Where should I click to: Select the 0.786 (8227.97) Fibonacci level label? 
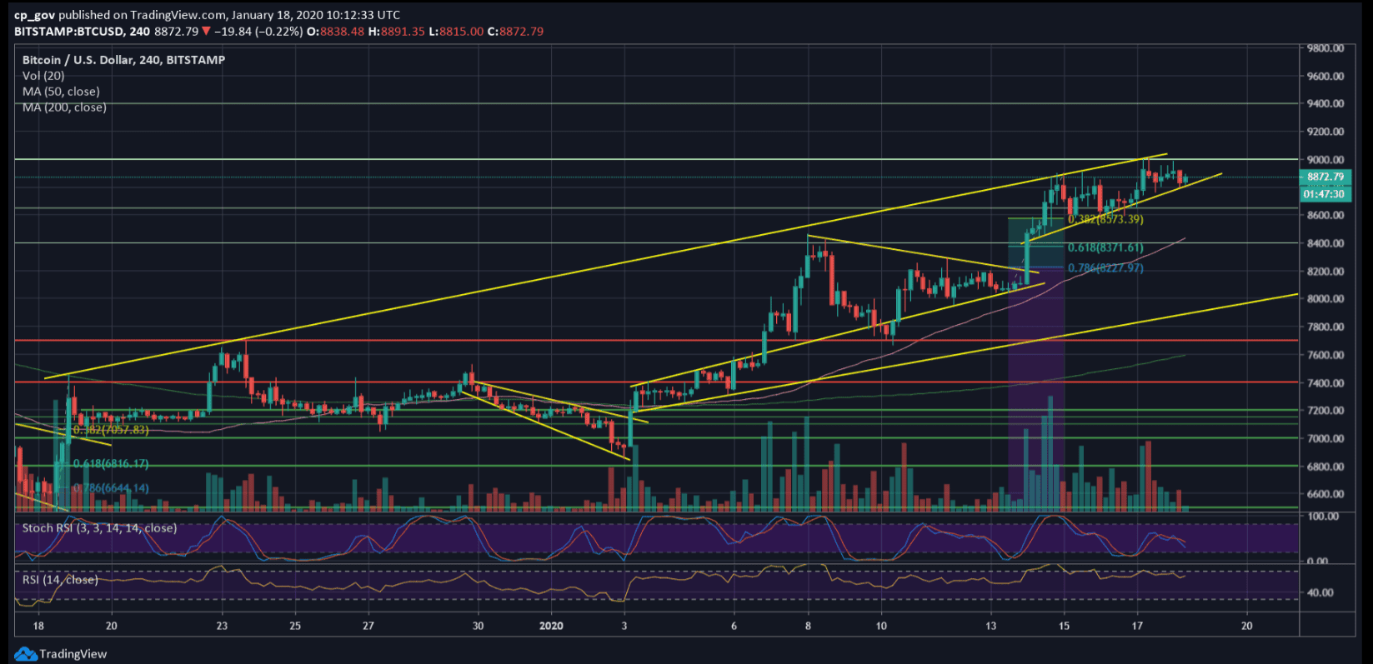pyautogui.click(x=1105, y=268)
